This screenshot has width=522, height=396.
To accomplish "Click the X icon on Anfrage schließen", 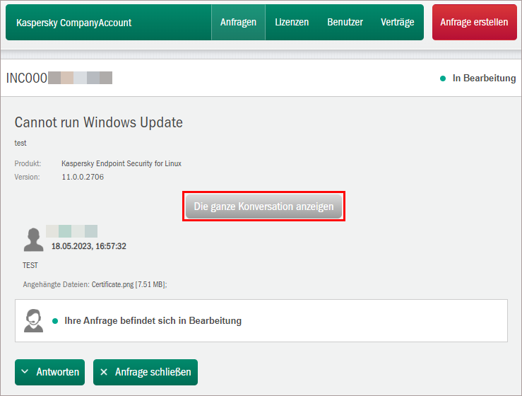I will pos(104,372).
